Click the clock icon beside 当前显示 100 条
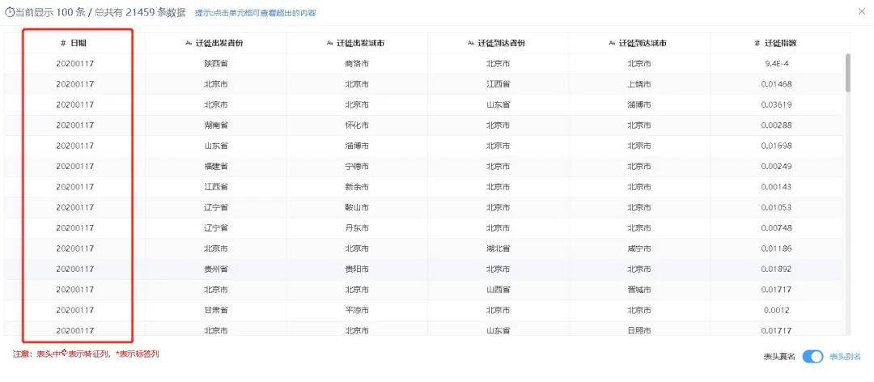874x382 pixels. tap(10, 13)
